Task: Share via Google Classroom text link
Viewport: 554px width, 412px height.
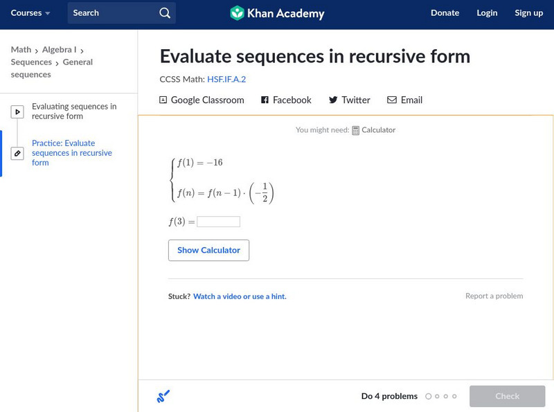Action: [207, 100]
